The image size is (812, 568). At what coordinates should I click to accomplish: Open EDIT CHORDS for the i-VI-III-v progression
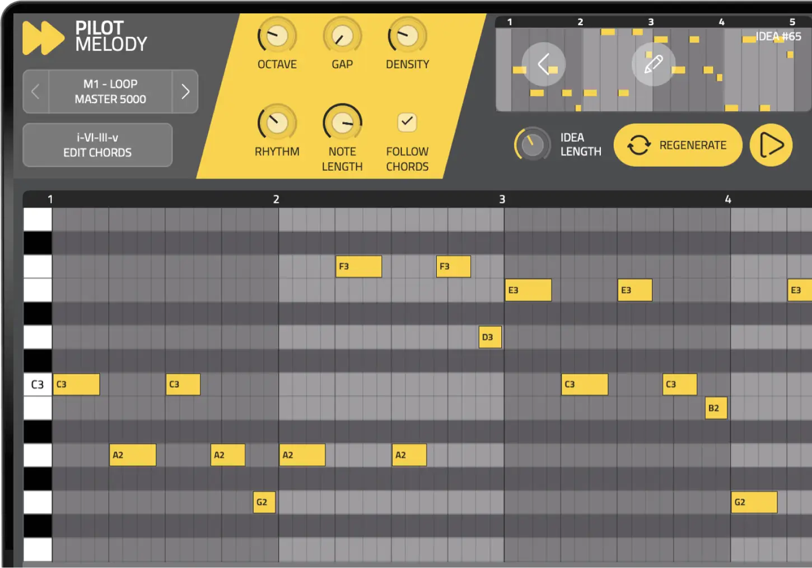(x=97, y=145)
